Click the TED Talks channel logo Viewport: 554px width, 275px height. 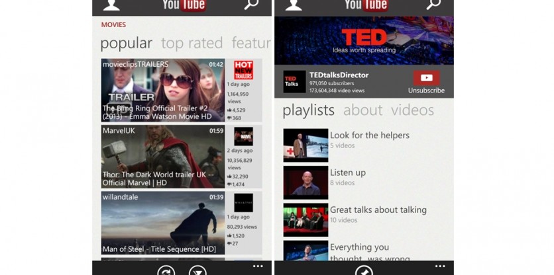294,81
